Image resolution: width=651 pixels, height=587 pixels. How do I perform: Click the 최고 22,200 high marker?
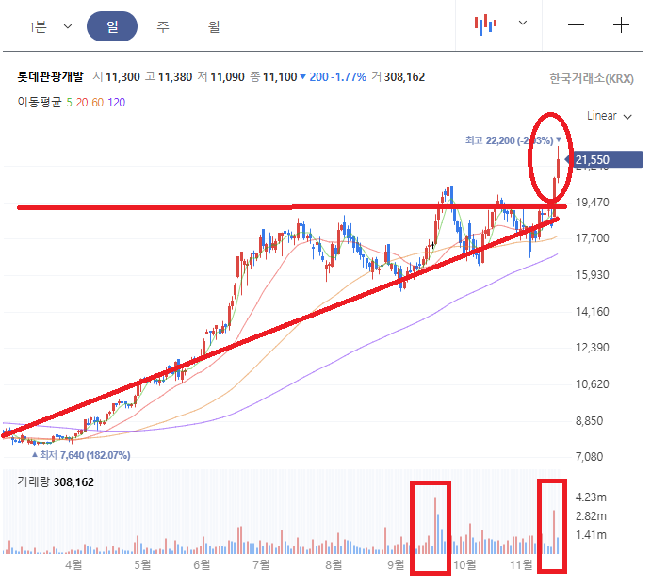click(513, 139)
